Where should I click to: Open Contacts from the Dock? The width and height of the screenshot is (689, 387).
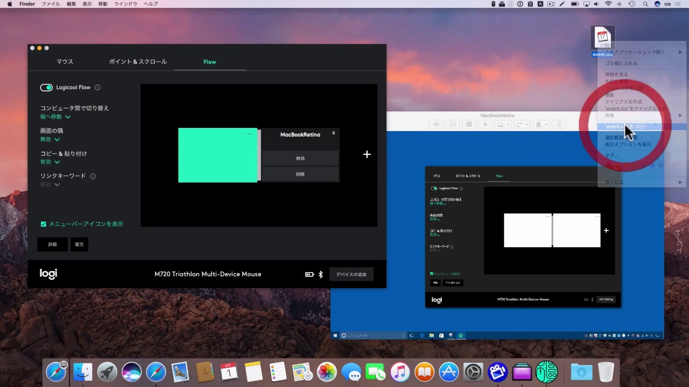(205, 371)
